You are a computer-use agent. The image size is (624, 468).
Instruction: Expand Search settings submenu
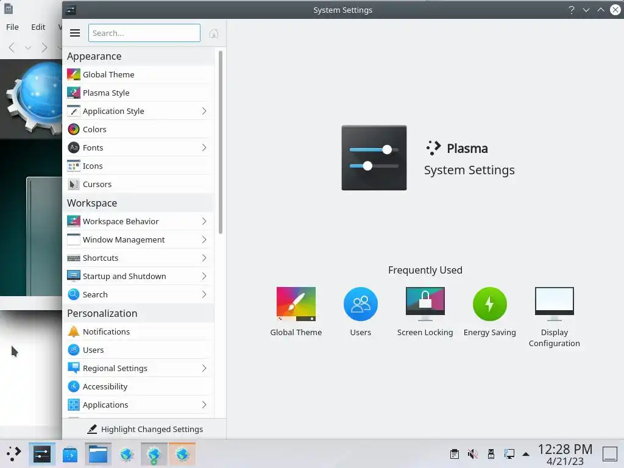[204, 294]
